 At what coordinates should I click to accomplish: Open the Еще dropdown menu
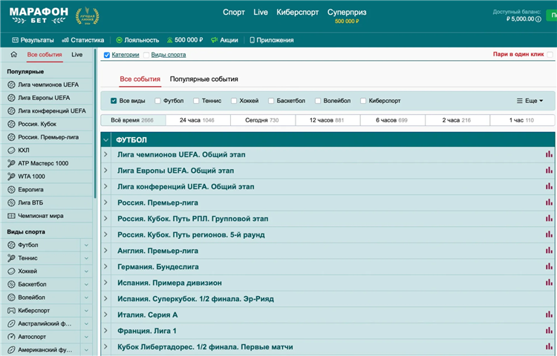[530, 101]
